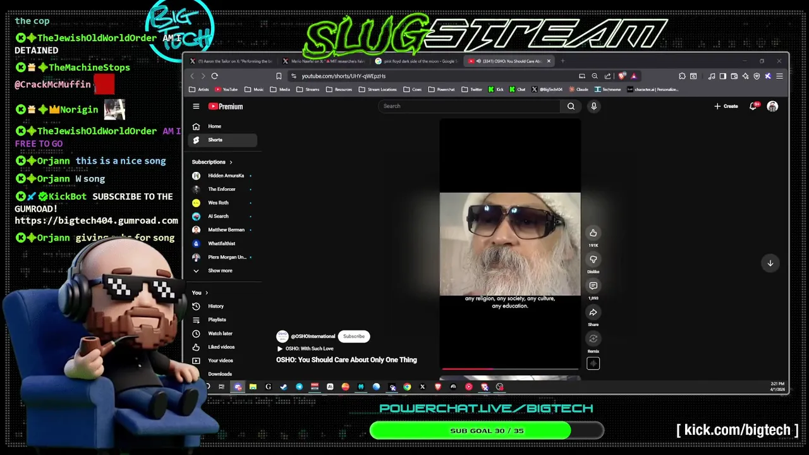Open Brave browser from the taskbar
The image size is (809, 455).
click(438, 387)
